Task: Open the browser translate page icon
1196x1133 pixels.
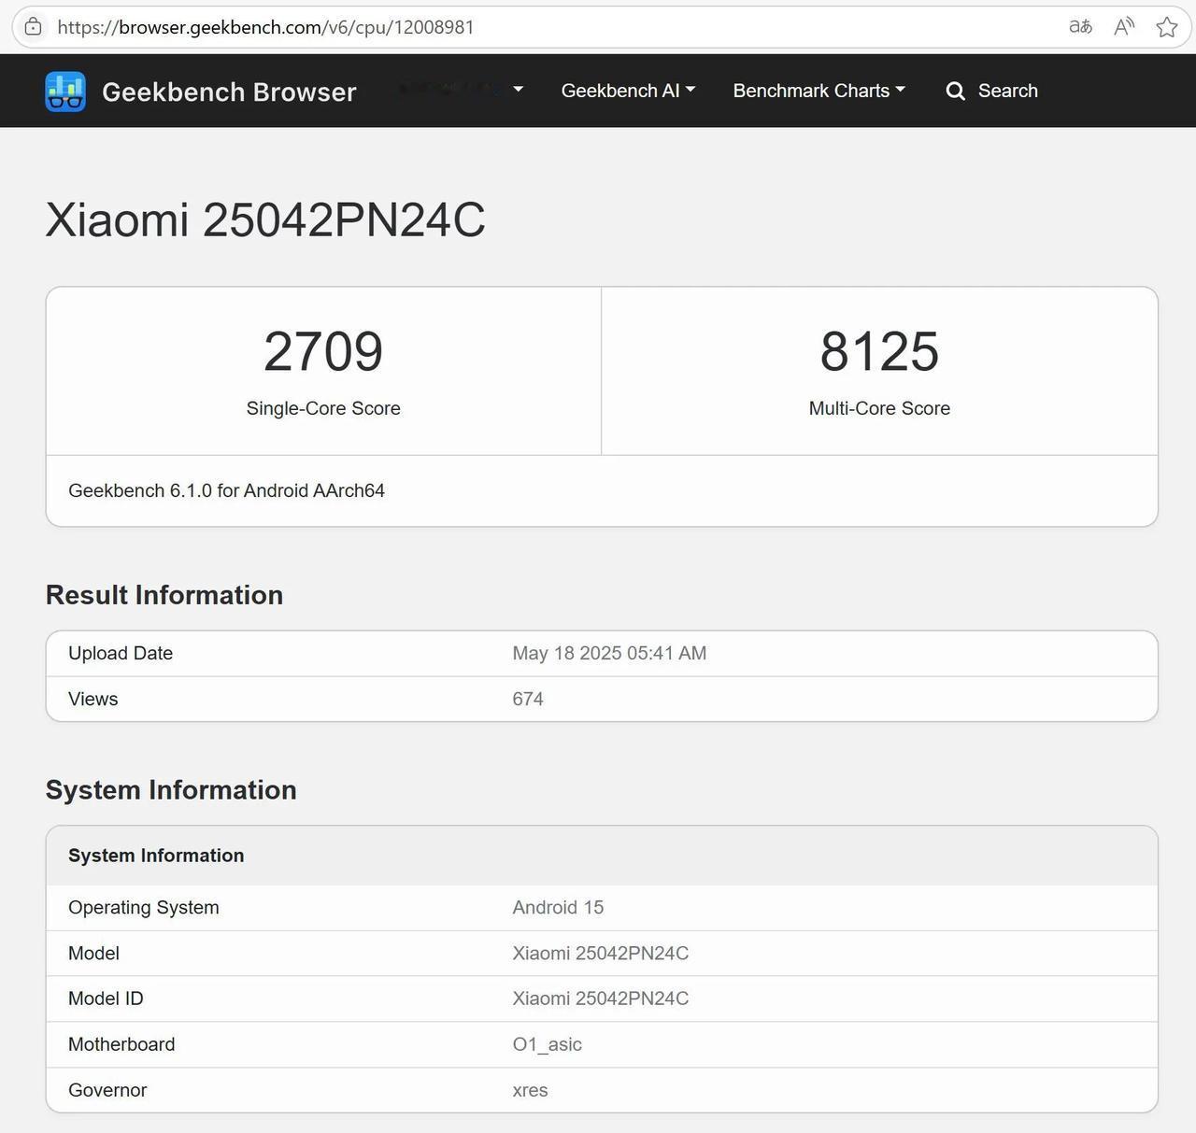Action: click(x=1080, y=27)
